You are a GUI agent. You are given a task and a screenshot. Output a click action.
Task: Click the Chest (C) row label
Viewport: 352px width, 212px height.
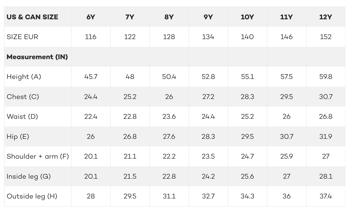23,97
